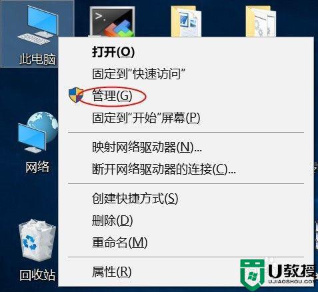
Task: Open 属性(R) from the context menu
Action: point(186,272)
